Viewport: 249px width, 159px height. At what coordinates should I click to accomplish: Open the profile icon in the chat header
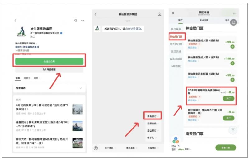tap(160, 14)
